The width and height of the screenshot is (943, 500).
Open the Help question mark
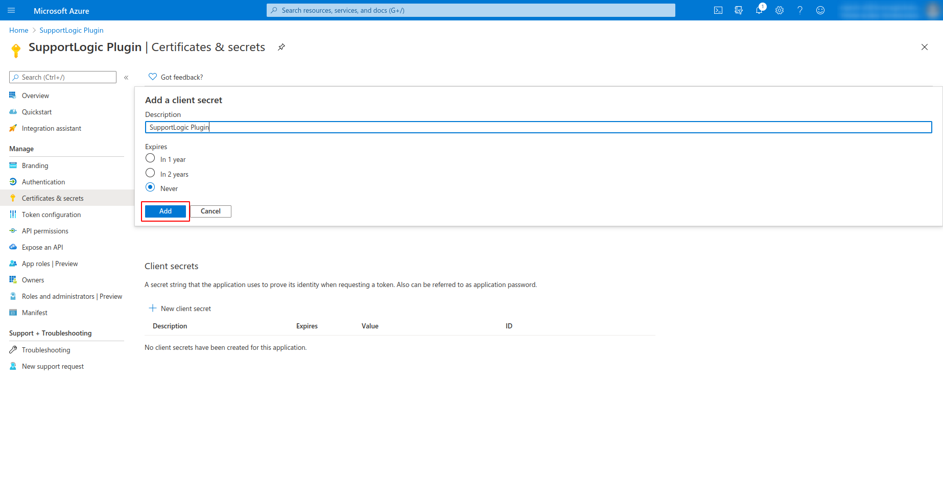[x=800, y=10]
